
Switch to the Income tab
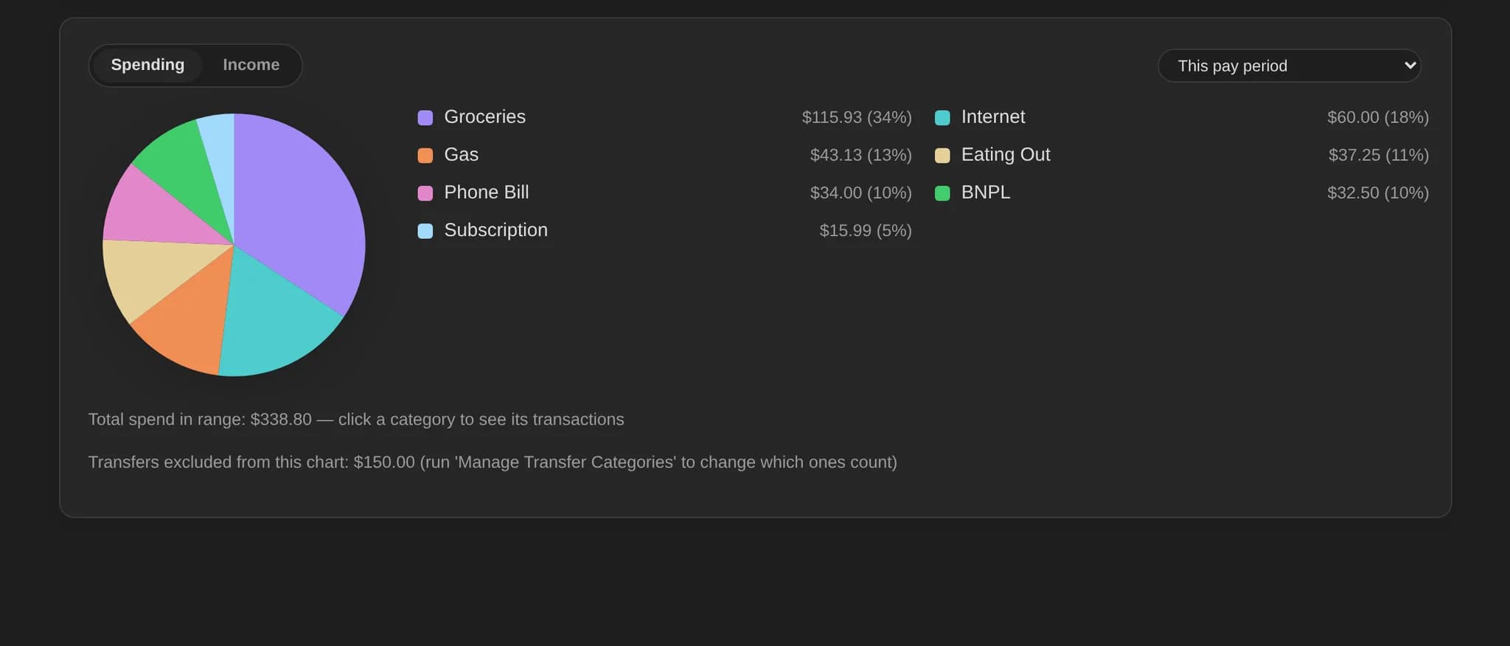click(x=251, y=65)
